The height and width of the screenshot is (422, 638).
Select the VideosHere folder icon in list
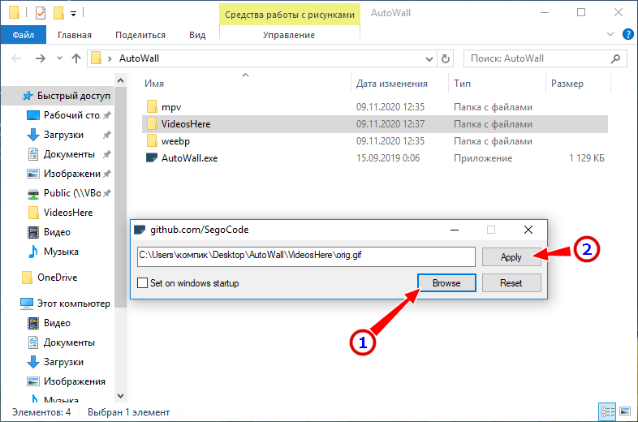click(x=152, y=123)
